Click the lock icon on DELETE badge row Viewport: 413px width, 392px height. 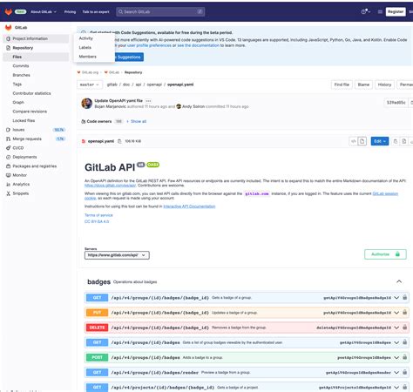point(404,328)
